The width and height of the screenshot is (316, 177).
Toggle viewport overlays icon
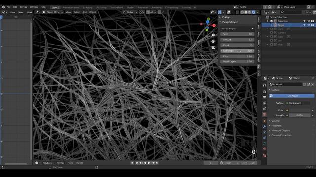click(x=229, y=12)
